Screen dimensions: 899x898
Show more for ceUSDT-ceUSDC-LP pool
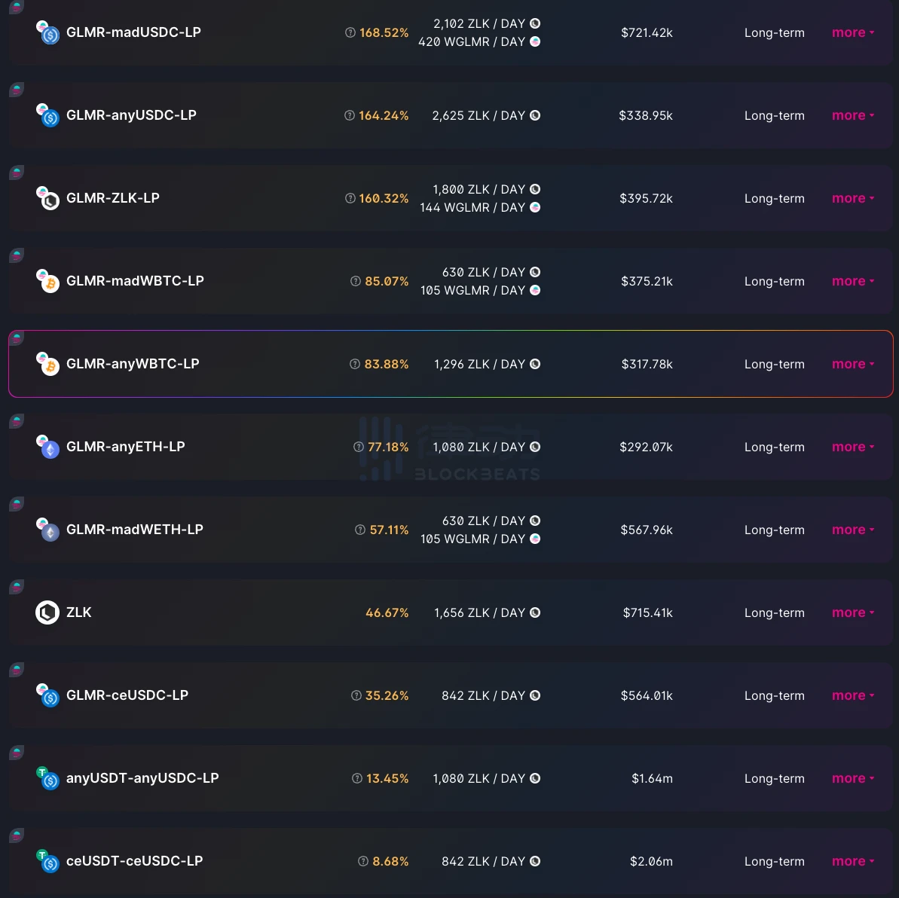pyautogui.click(x=852, y=861)
